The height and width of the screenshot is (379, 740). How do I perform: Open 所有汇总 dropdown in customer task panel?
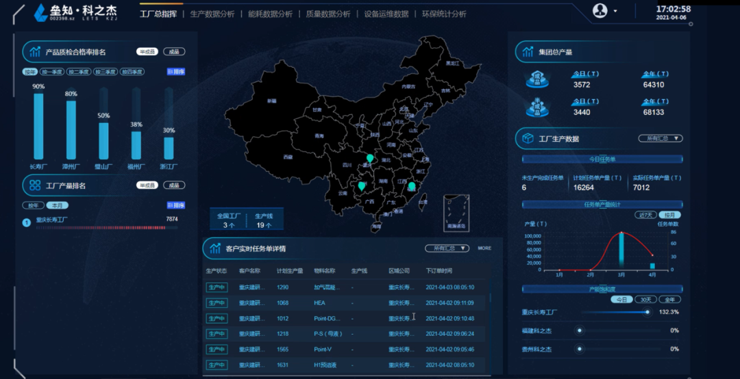pos(447,248)
